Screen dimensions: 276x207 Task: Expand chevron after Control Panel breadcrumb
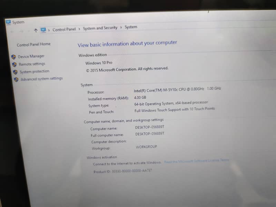tap(79, 29)
